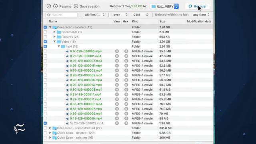Image resolution: width=256 pixels, height=144 pixels.
Task: Click the Save session label
Action: 90,6
